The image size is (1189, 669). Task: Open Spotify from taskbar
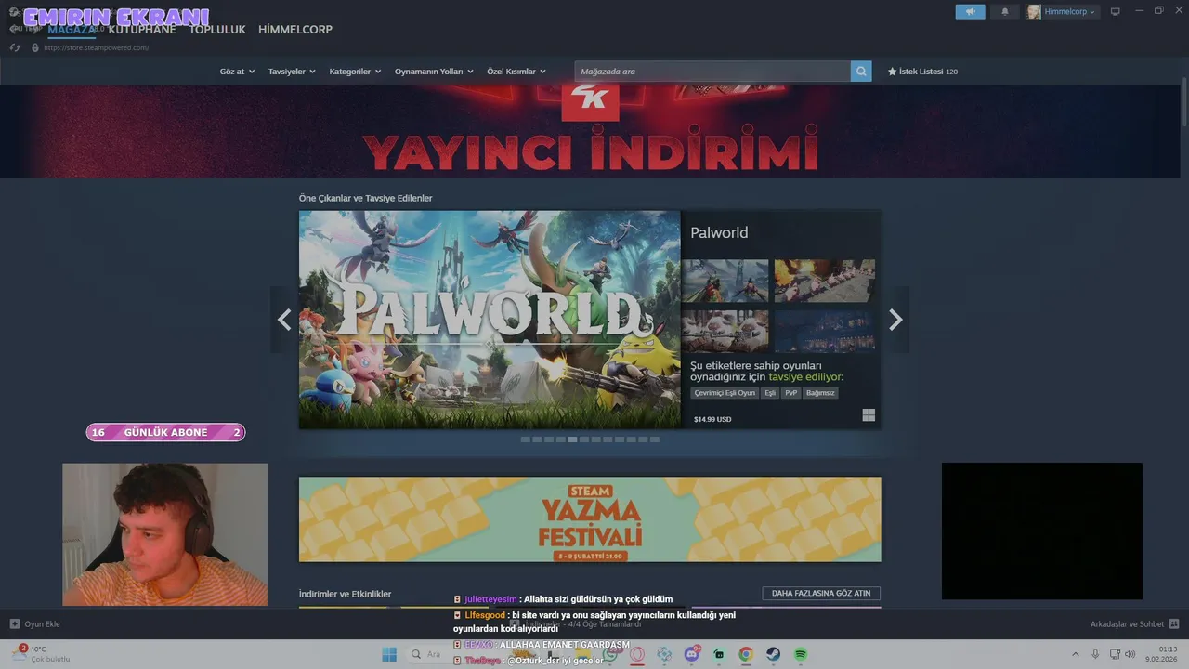801,654
